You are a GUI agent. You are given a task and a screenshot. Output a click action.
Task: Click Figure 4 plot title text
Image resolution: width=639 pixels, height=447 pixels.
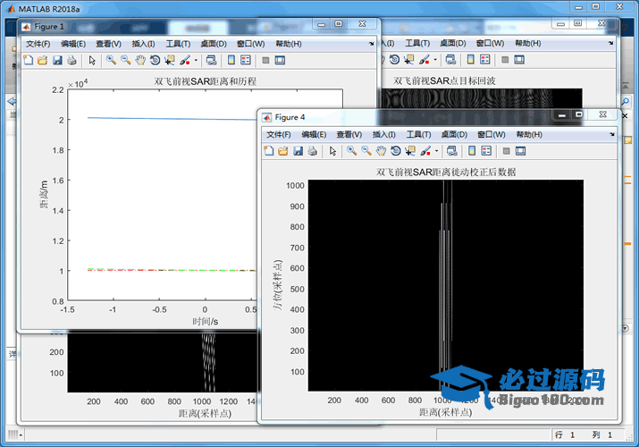click(x=446, y=172)
